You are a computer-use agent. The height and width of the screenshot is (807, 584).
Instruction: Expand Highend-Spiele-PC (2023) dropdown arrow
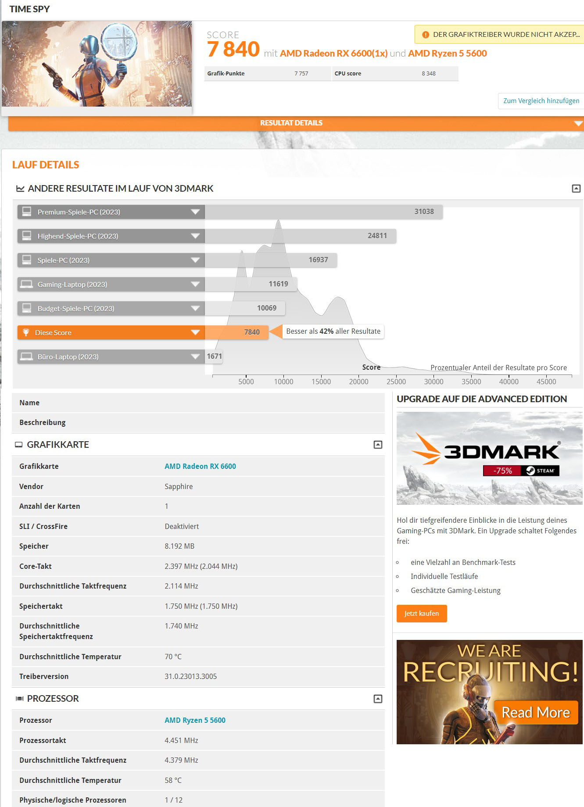(x=195, y=236)
